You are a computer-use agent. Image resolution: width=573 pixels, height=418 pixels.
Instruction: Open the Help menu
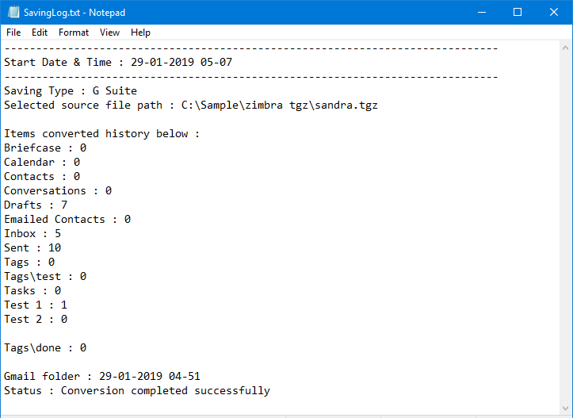(140, 33)
